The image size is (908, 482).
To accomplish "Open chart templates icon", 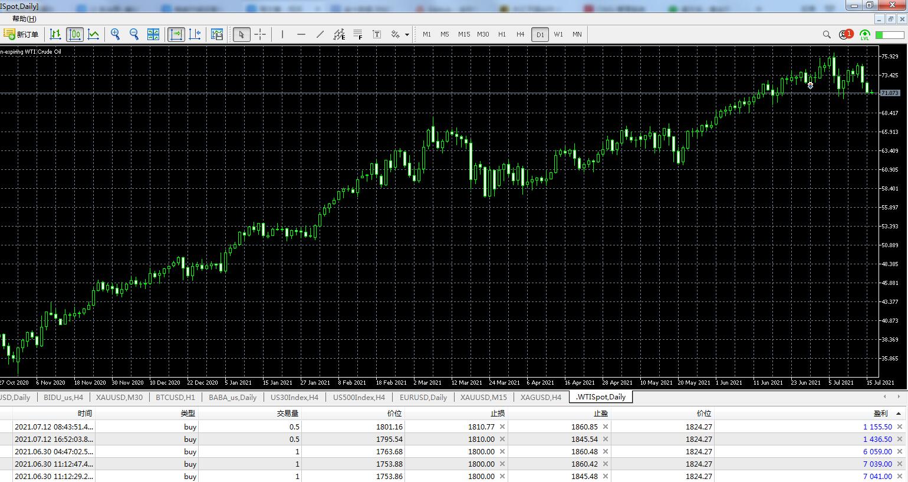I will (217, 34).
